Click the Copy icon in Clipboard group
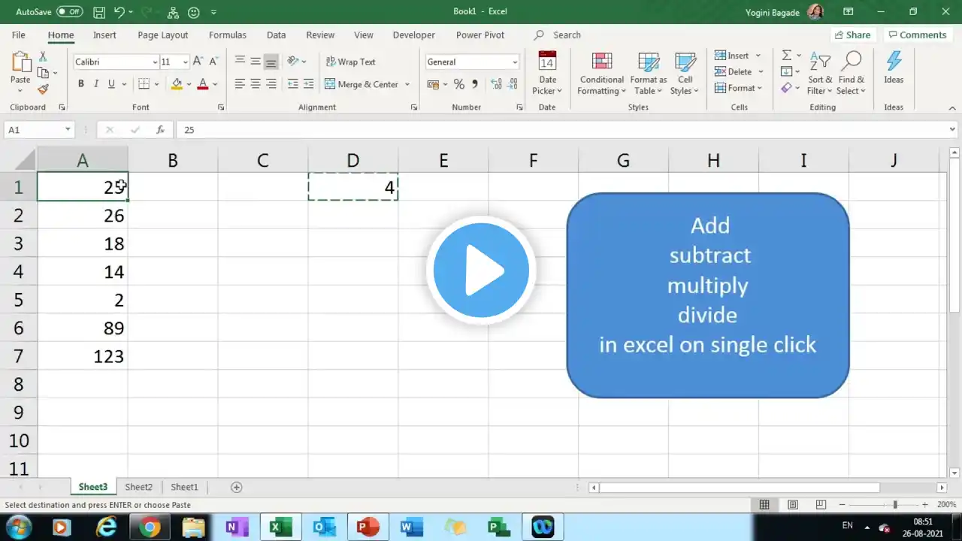Viewport: 962px width, 541px height. click(43, 73)
